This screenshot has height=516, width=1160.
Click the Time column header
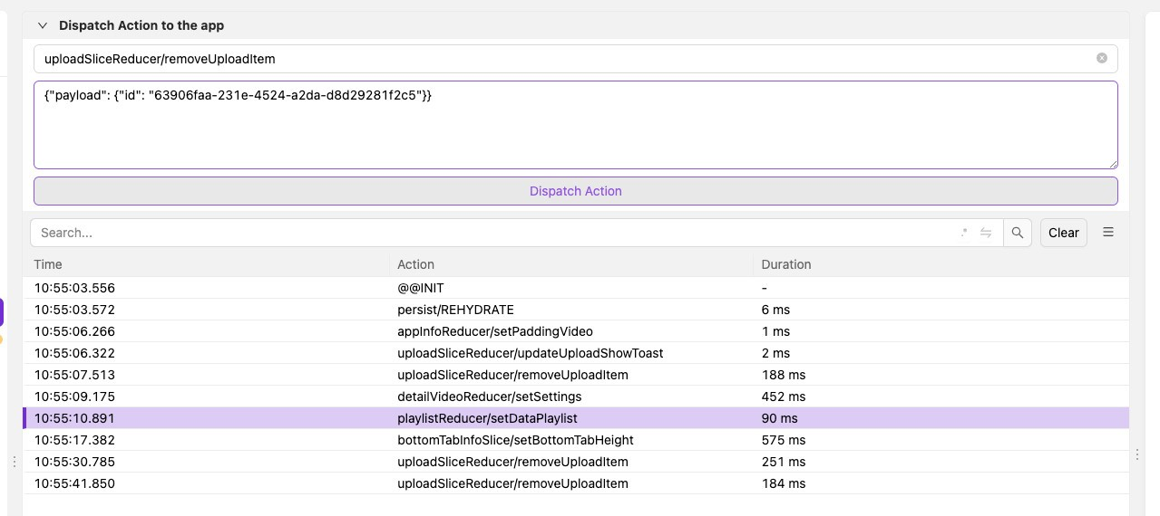(x=48, y=264)
